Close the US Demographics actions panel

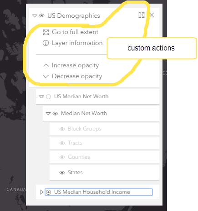pyautogui.click(x=152, y=15)
